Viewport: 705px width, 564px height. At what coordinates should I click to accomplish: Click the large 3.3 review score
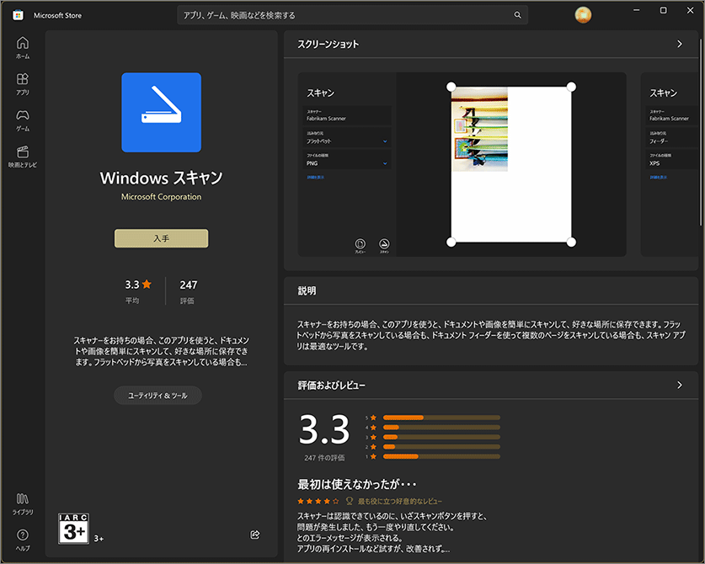click(x=324, y=428)
